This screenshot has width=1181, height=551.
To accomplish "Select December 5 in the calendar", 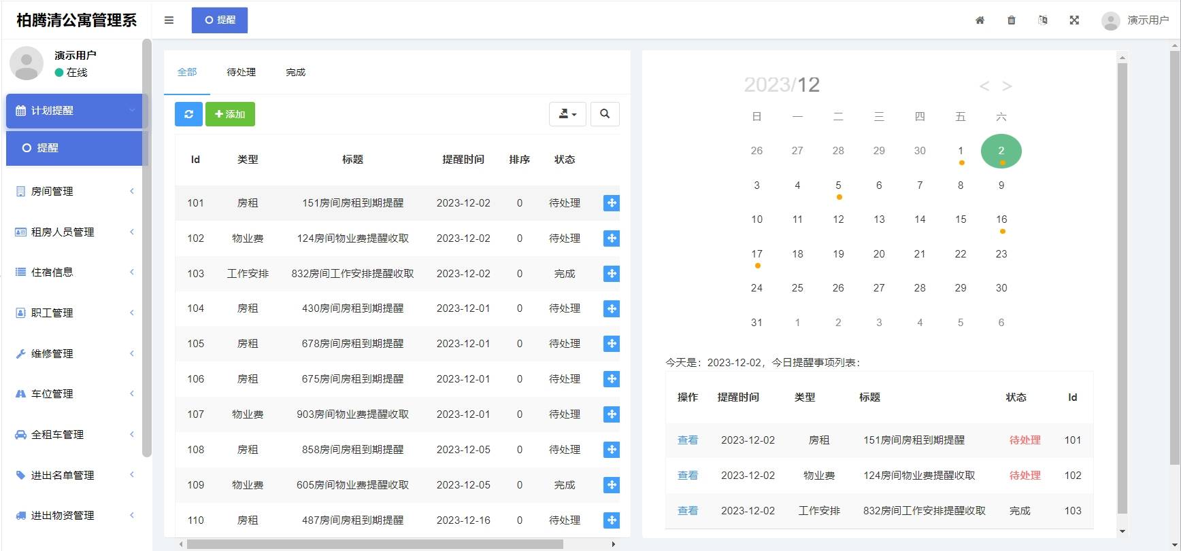I will 838,185.
